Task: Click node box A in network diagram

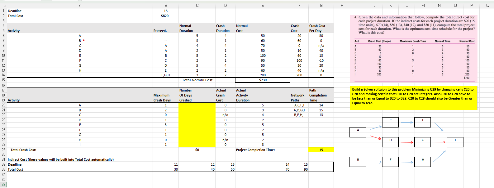Action: click(x=358, y=132)
